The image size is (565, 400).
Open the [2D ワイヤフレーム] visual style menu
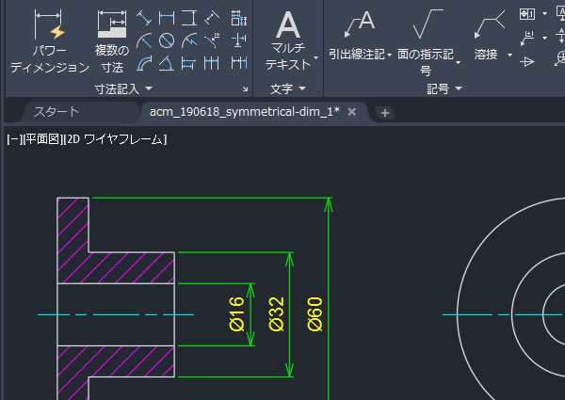point(116,139)
